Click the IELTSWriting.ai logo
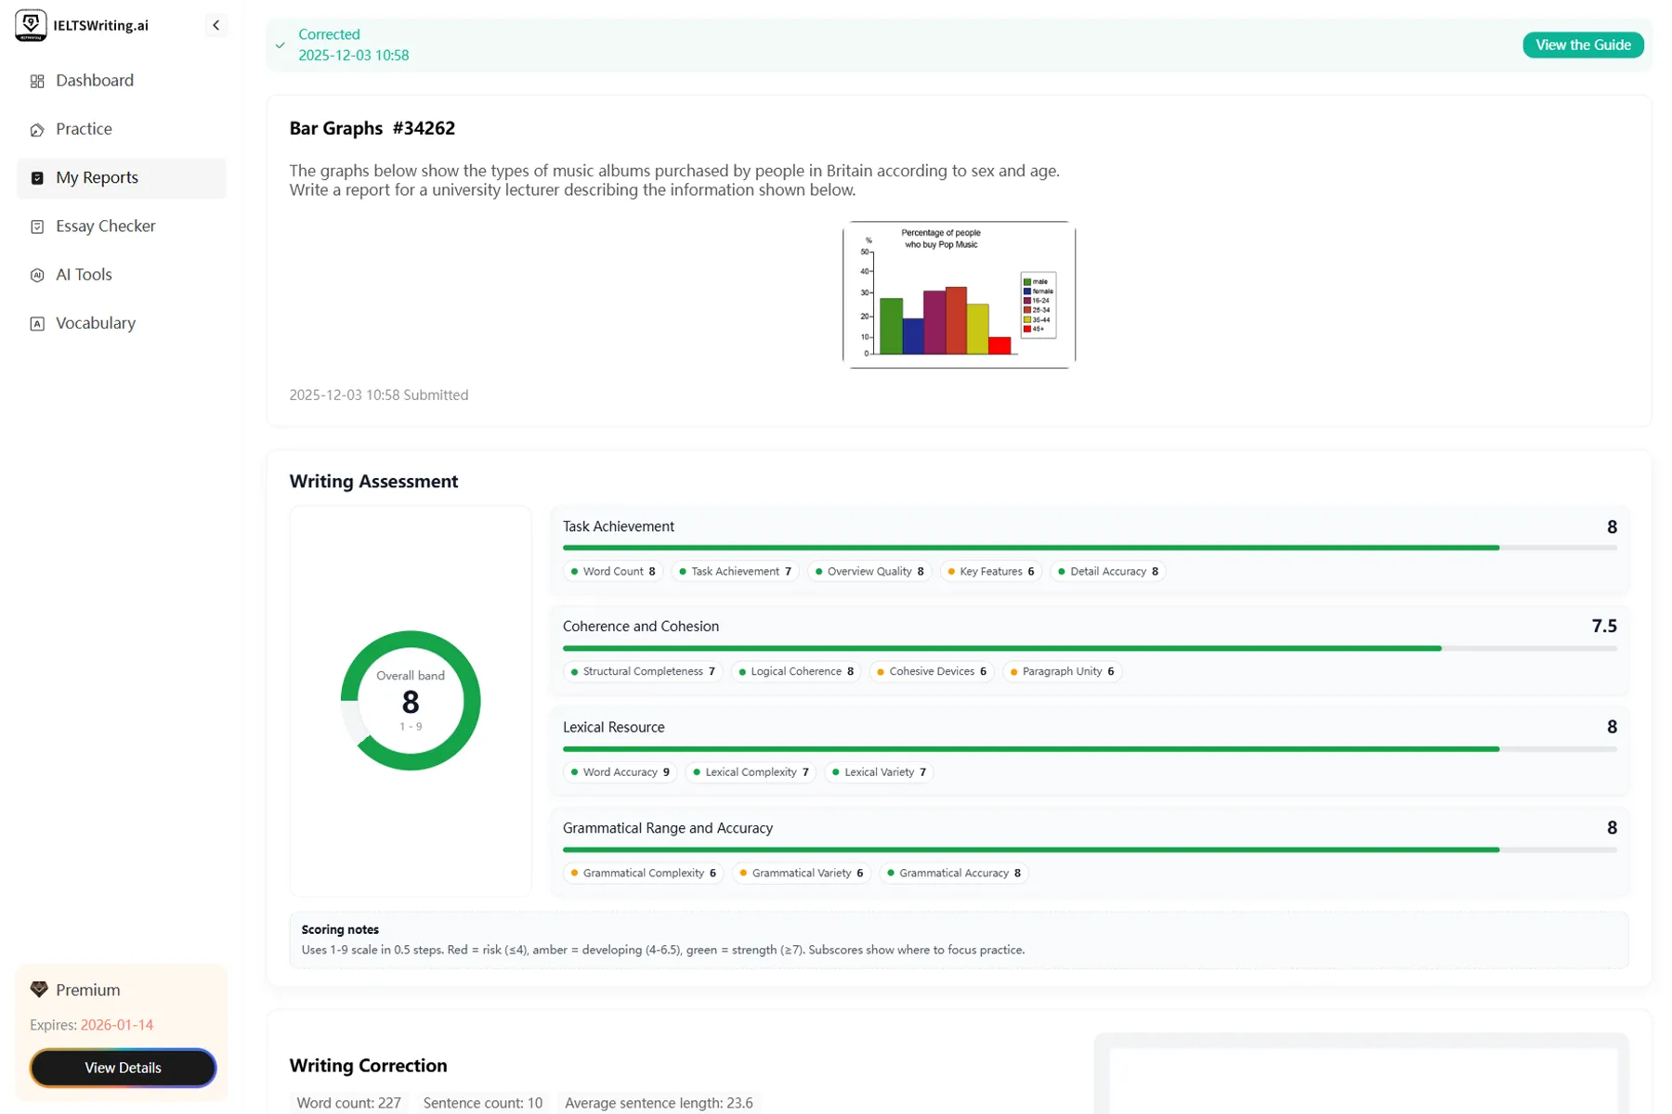Viewport: 1672px width, 1114px height. click(x=31, y=25)
